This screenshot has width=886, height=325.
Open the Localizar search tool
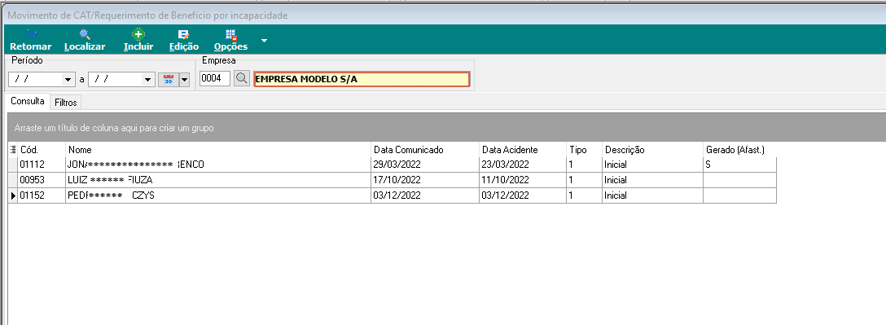(x=85, y=40)
